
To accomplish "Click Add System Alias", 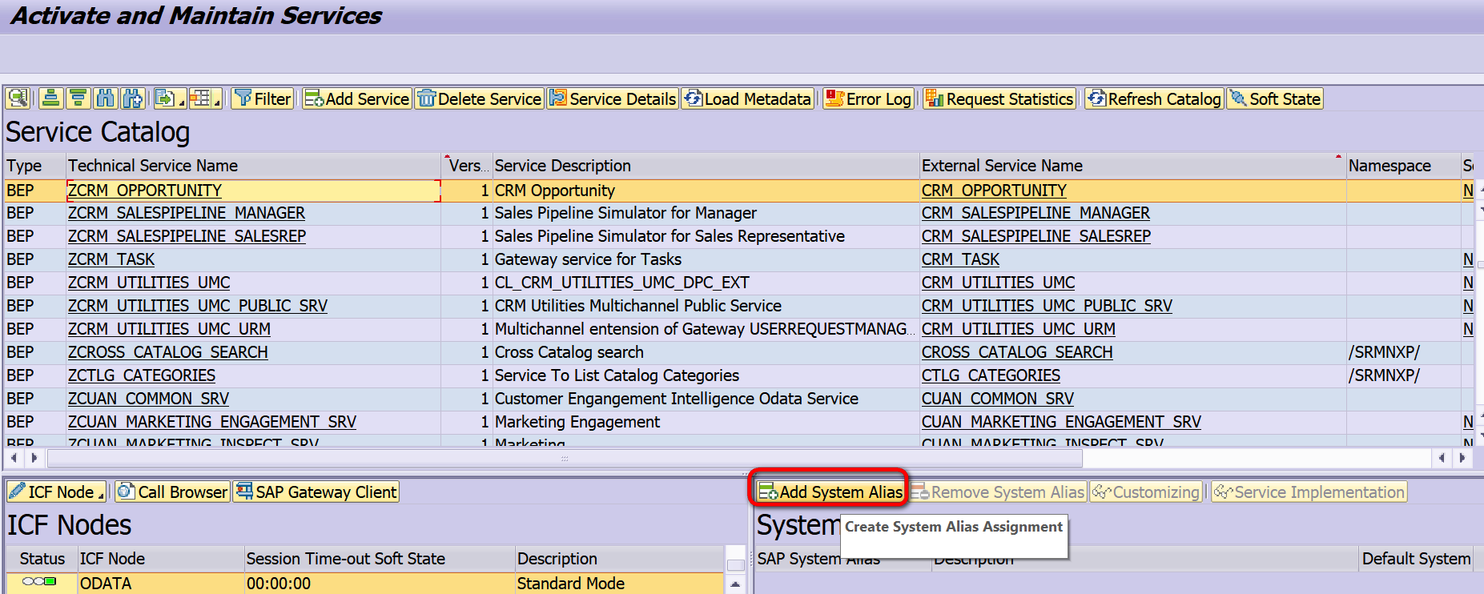I will click(830, 492).
